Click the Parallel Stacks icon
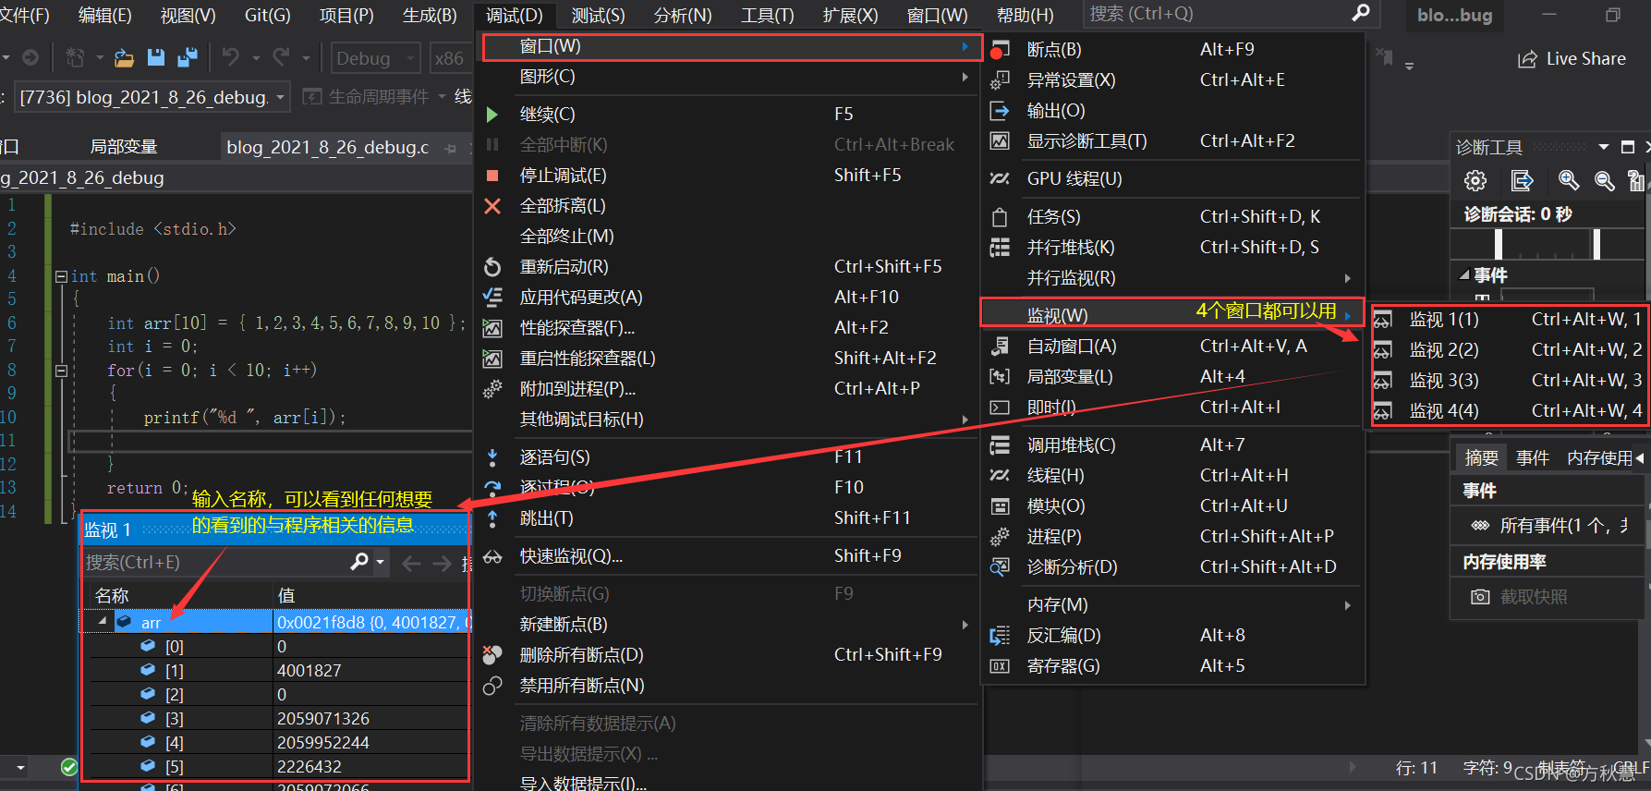 click(x=999, y=248)
